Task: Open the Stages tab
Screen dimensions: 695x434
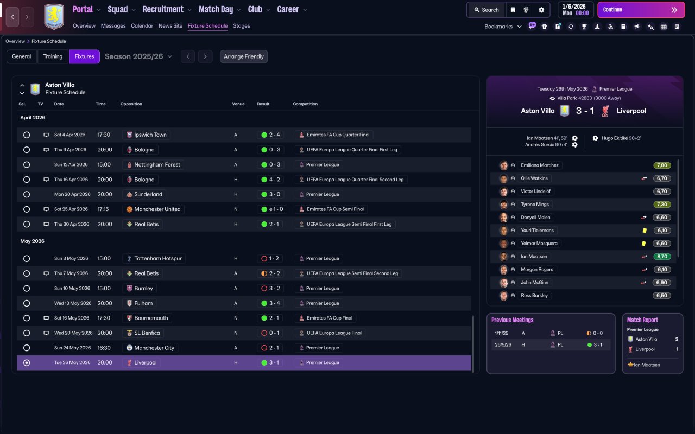Action: [x=242, y=26]
